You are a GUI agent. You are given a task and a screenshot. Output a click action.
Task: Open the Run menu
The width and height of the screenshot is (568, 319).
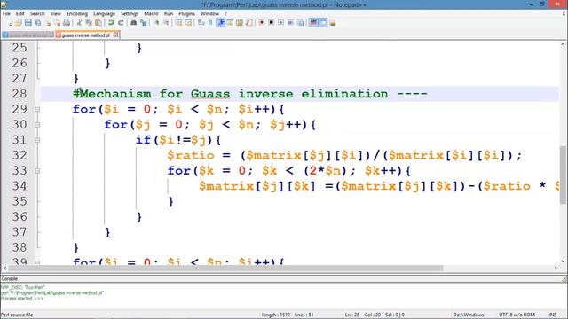(169, 13)
